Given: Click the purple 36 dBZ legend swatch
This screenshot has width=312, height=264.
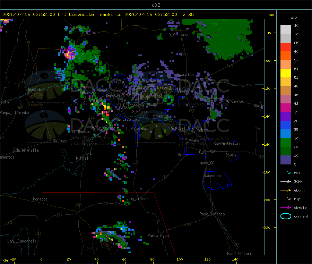Looking at the screenshot, I should tap(286, 117).
